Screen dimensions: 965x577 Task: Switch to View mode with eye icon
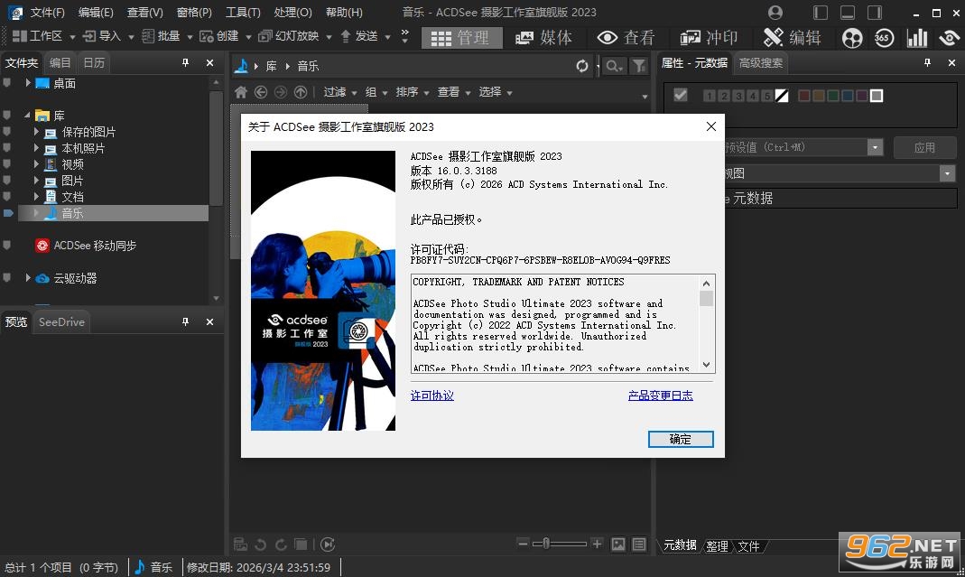(626, 38)
